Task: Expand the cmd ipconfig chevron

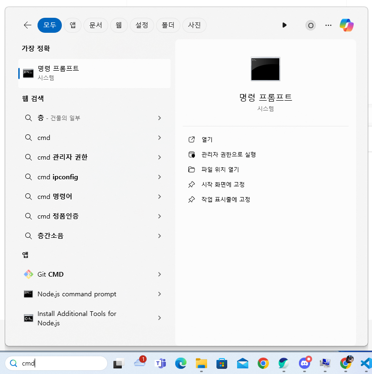Action: (159, 177)
